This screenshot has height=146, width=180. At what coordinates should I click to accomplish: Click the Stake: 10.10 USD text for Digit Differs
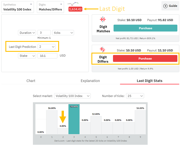tap(129, 50)
